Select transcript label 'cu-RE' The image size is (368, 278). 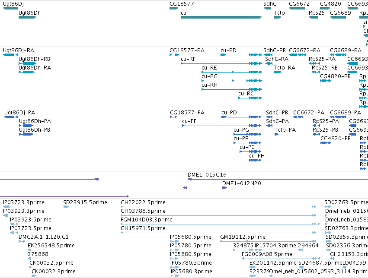click(x=209, y=68)
